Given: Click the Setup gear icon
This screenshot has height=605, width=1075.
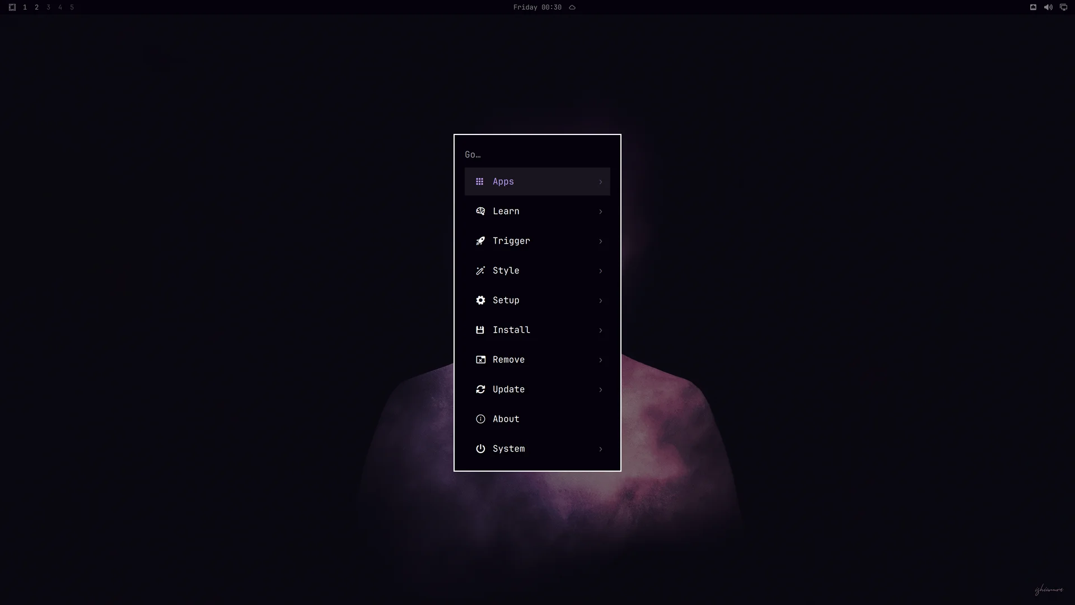Looking at the screenshot, I should coord(480,300).
